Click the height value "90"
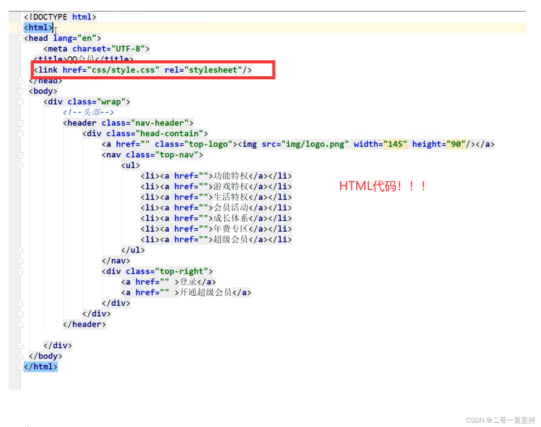 (x=456, y=144)
